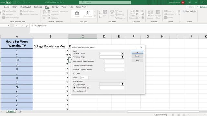Click Help button in the z-Test dialog

(137, 60)
